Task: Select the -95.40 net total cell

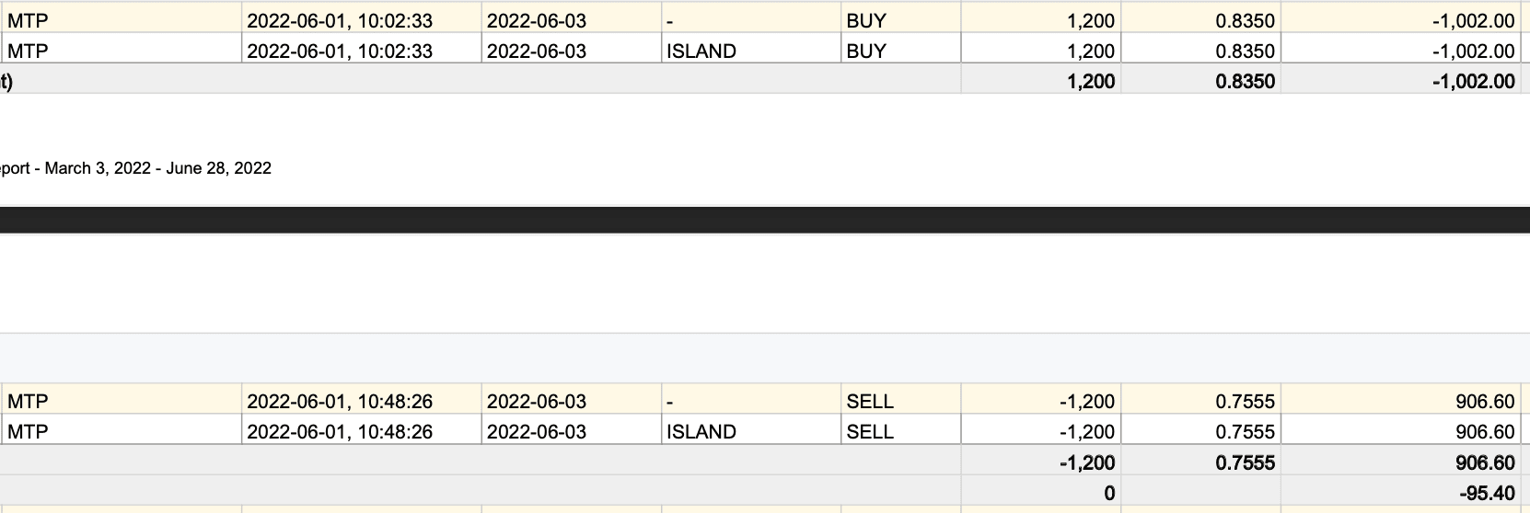Action: tap(1486, 494)
